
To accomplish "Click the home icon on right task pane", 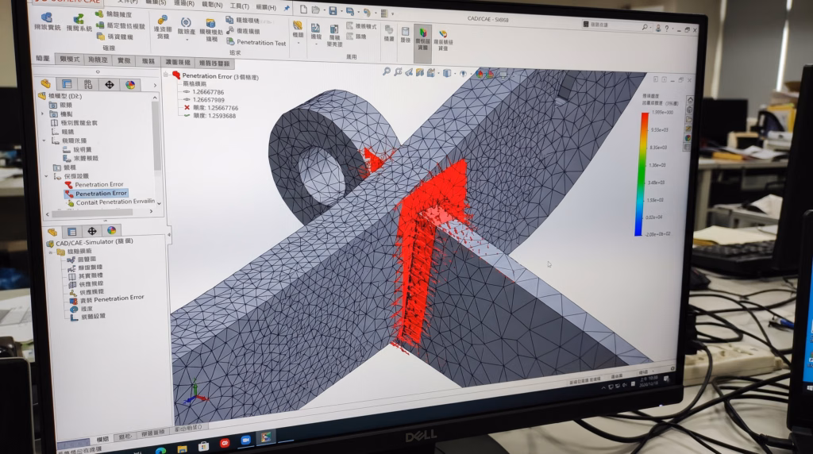I will (690, 99).
